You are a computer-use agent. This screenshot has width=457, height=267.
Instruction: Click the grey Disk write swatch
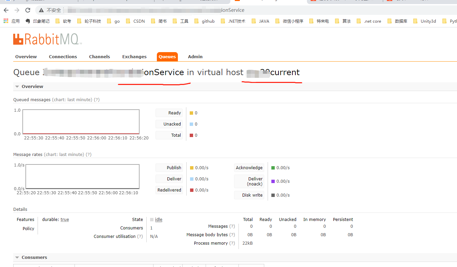click(x=273, y=195)
